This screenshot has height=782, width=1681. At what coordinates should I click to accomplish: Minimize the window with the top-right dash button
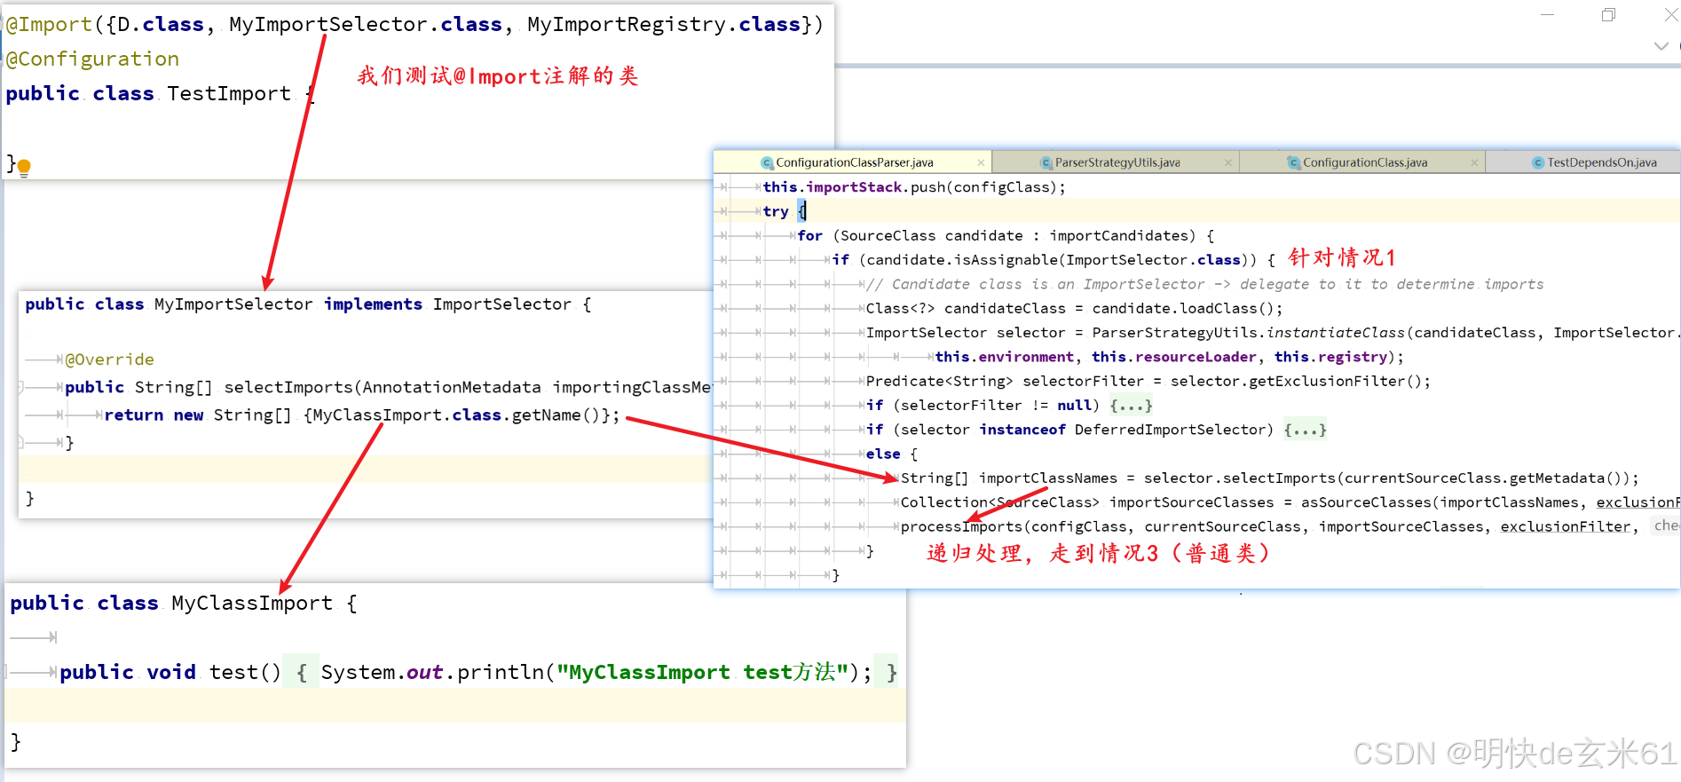(1548, 15)
